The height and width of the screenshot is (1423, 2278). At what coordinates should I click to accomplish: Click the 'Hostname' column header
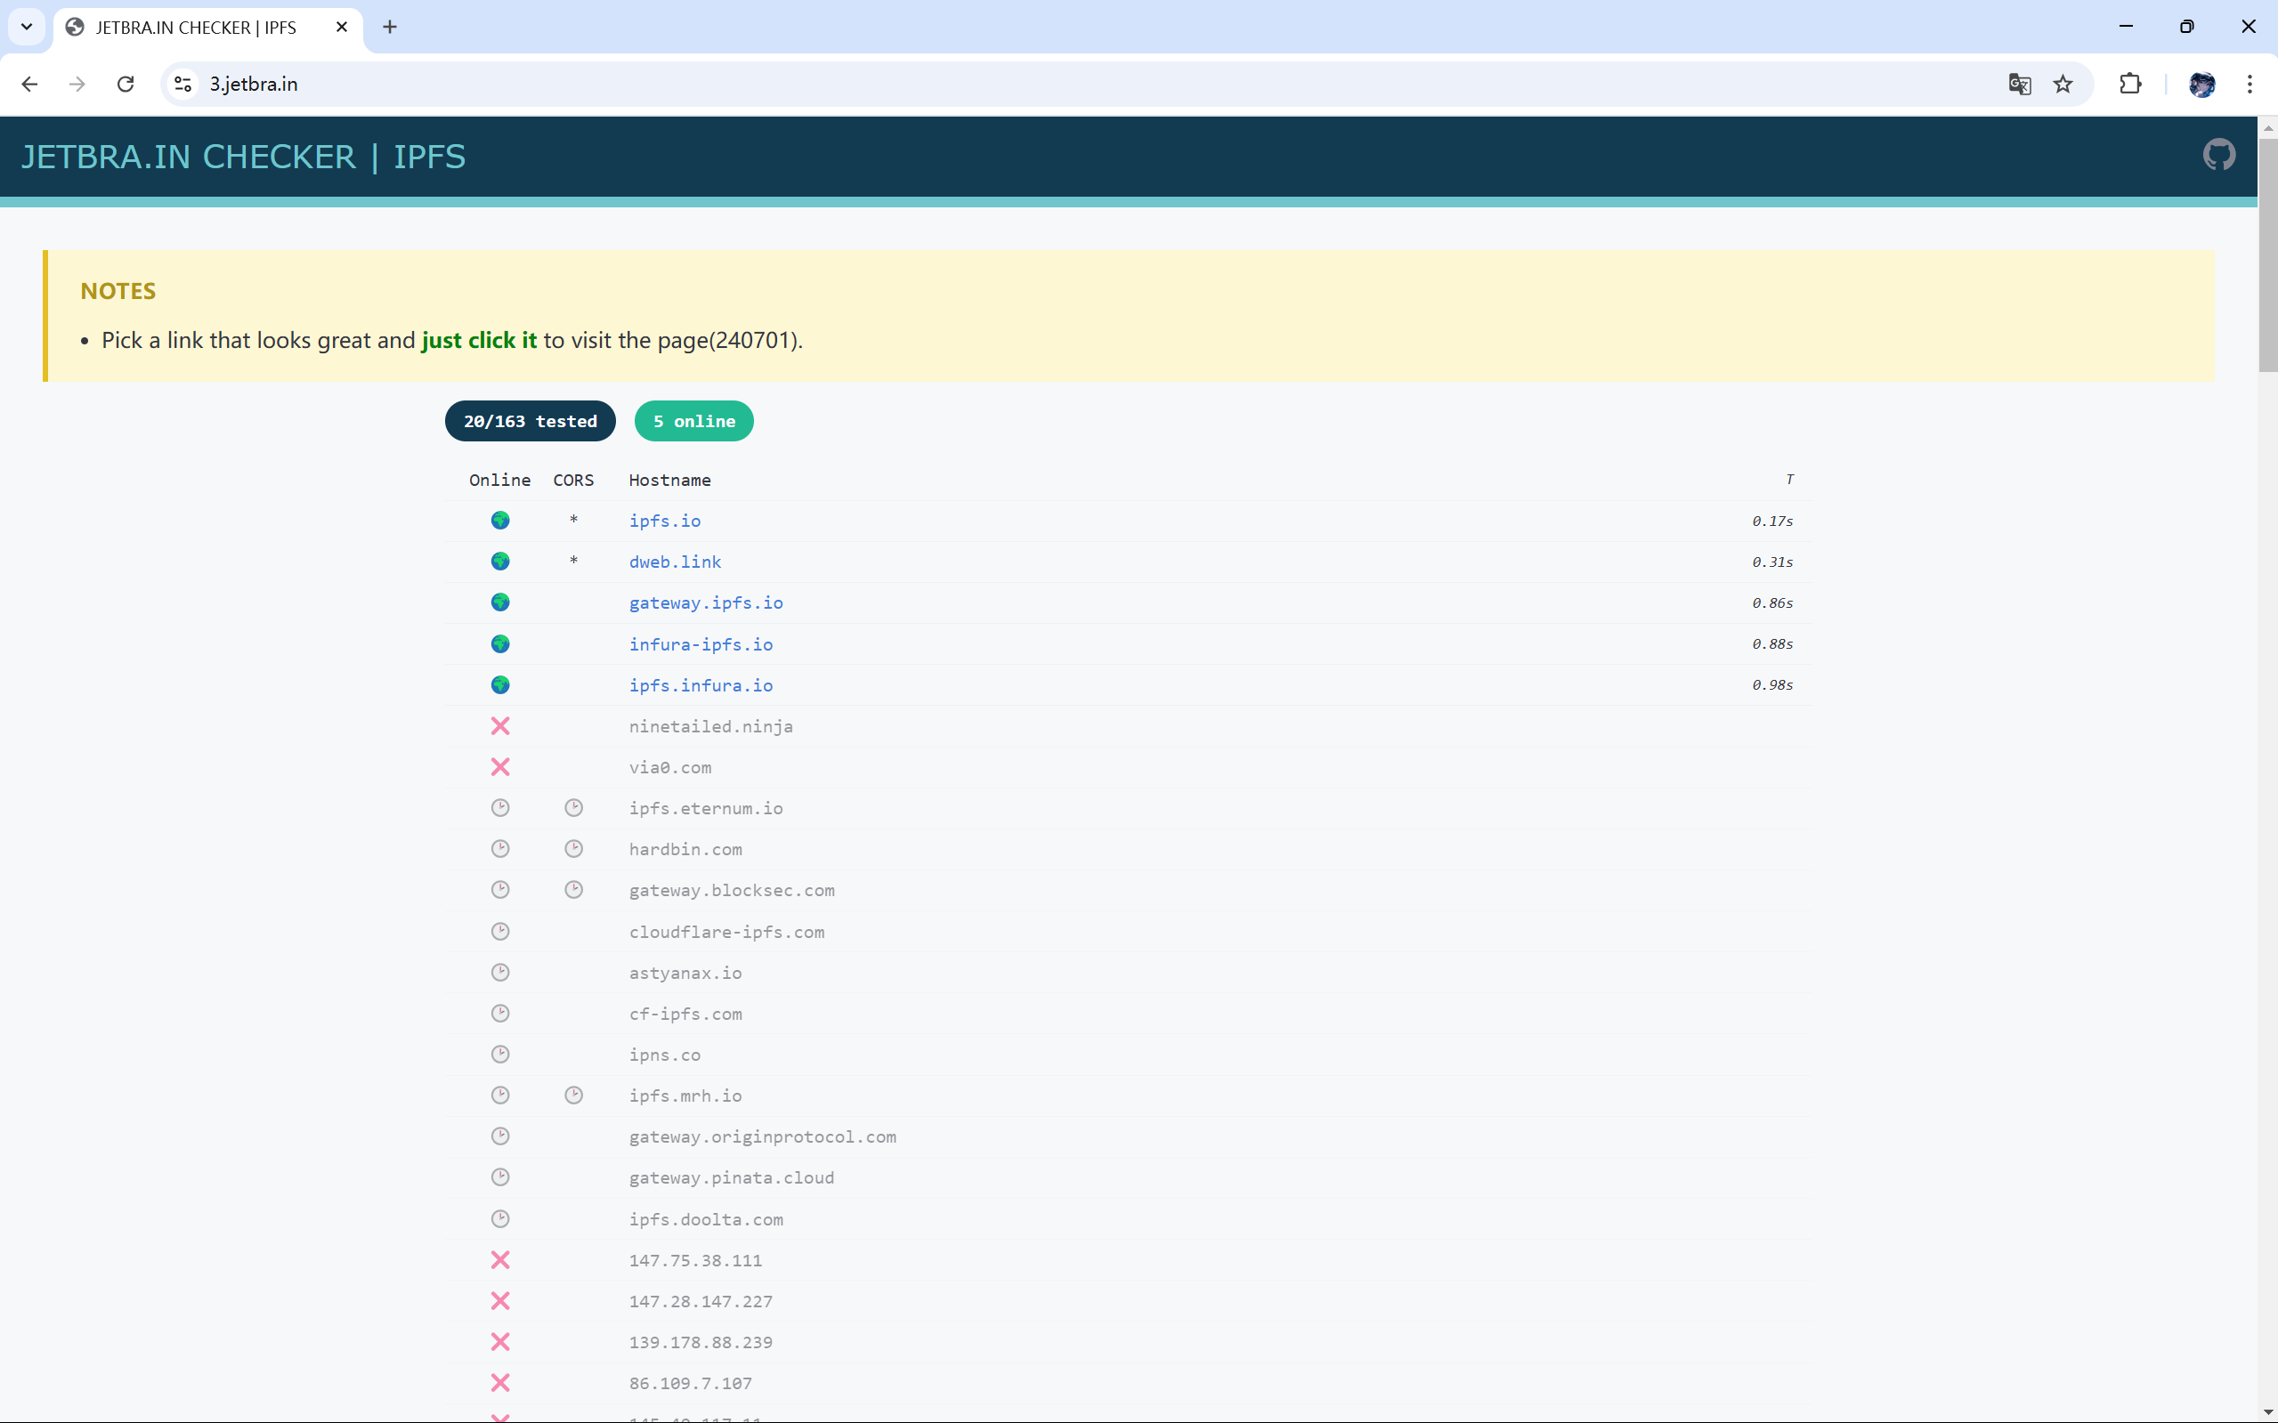[x=669, y=480]
